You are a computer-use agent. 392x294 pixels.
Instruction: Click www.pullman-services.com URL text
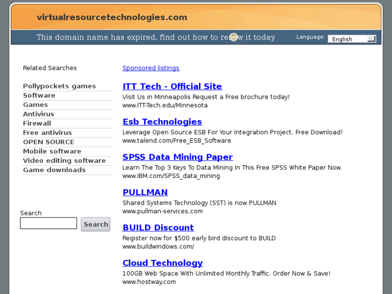pyautogui.click(x=162, y=211)
